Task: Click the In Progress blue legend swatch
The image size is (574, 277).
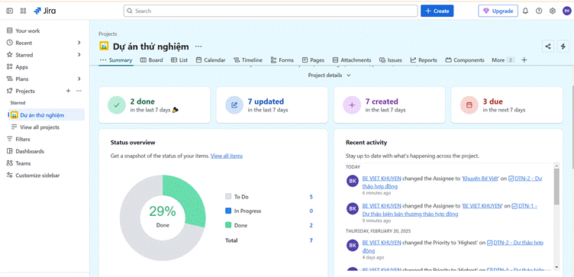Action: [228, 211]
